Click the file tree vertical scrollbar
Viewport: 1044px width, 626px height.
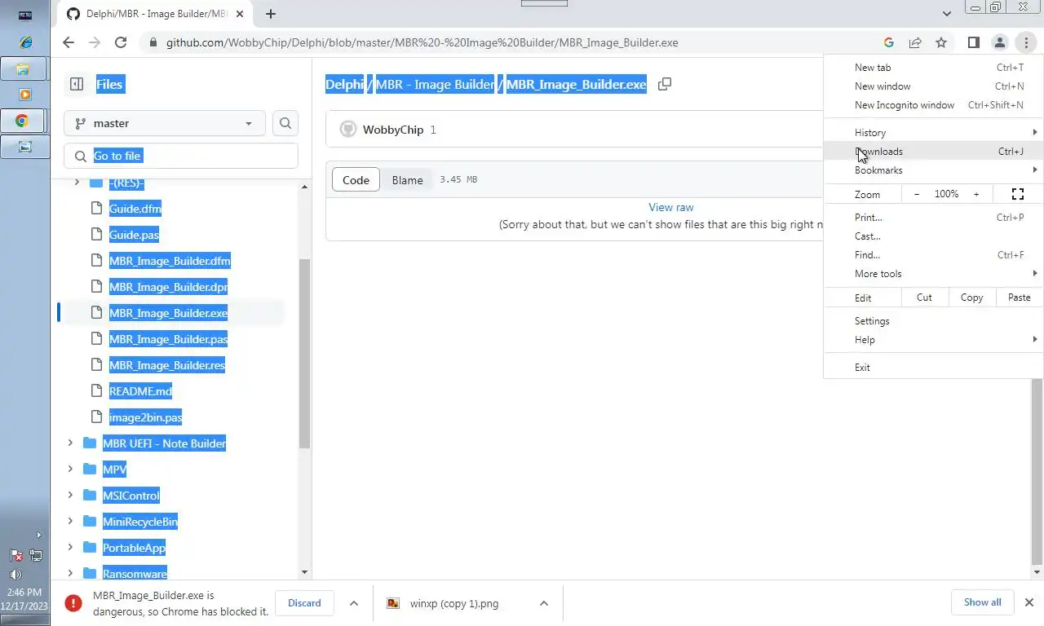(x=304, y=354)
